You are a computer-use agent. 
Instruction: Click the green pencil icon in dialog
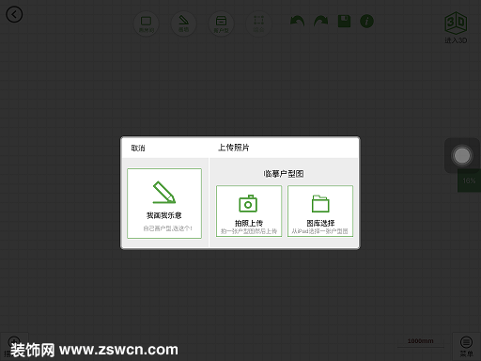click(164, 193)
